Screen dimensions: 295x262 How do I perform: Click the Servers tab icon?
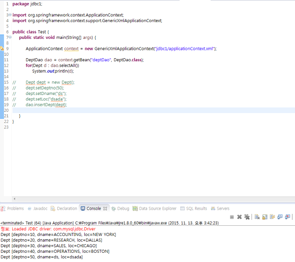pyautogui.click(x=213, y=208)
